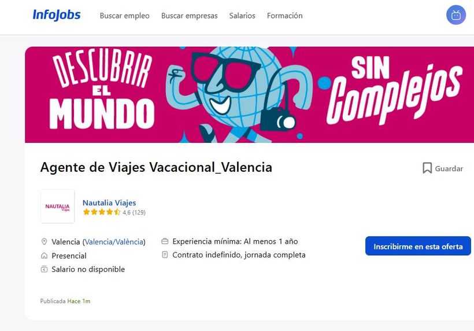Open the user avatar icon in header

[x=456, y=15]
